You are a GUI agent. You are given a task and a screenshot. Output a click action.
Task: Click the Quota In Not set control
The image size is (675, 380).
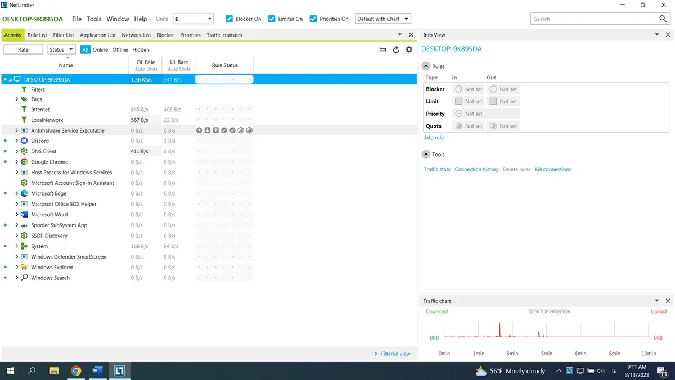pos(469,126)
